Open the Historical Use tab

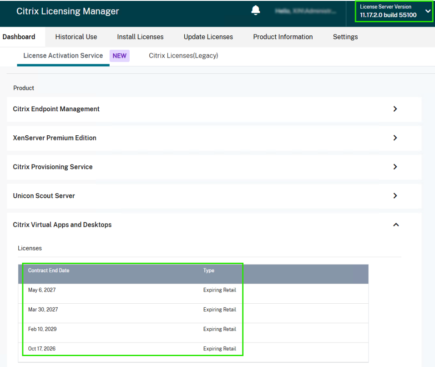point(76,37)
